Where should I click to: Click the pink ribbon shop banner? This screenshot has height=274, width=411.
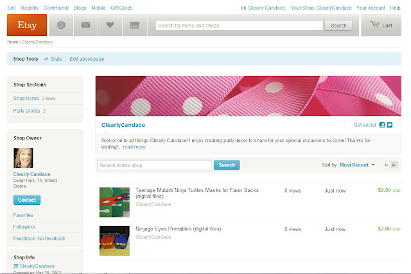coord(249,96)
